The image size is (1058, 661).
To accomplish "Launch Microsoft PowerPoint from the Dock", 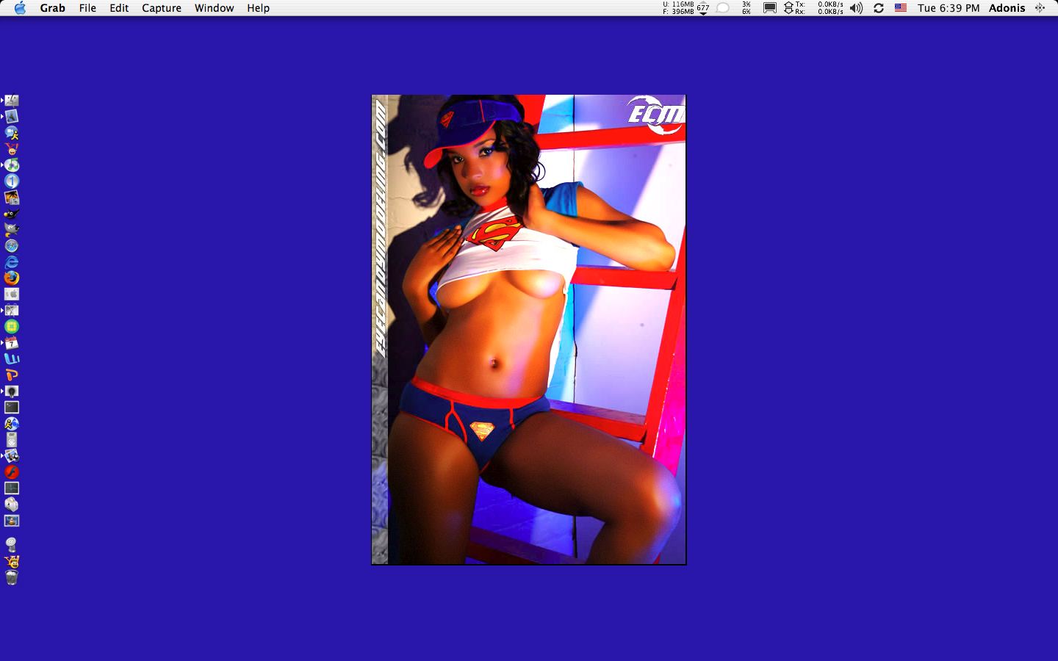I will click(12, 375).
